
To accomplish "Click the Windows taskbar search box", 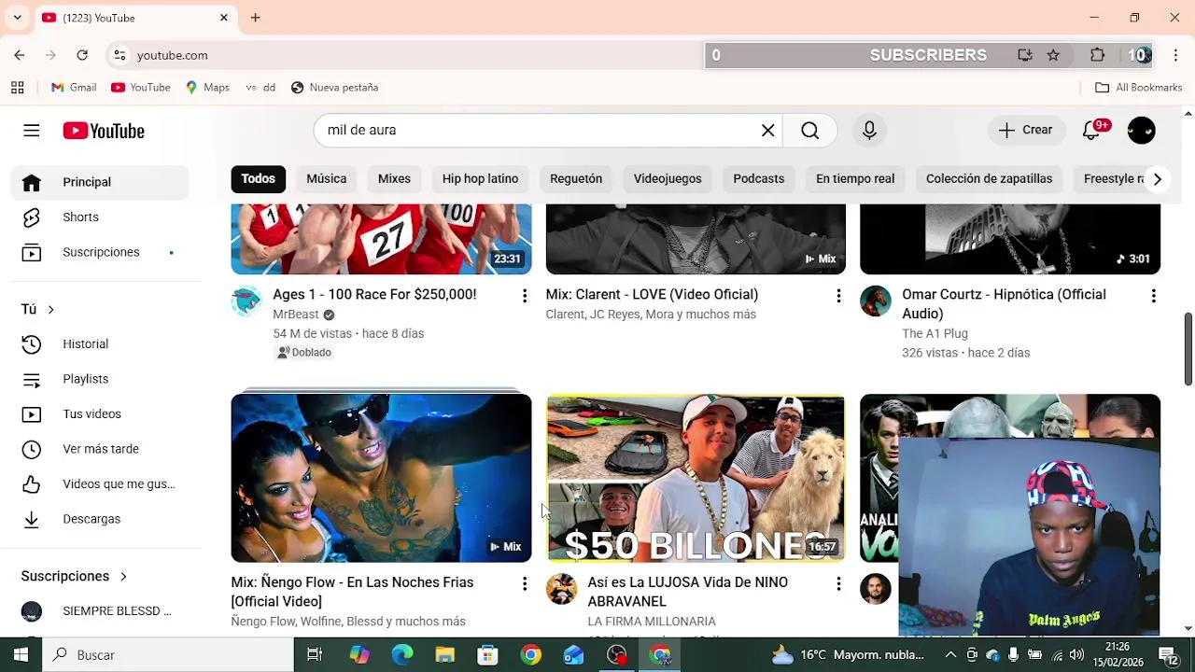I will click(x=168, y=655).
